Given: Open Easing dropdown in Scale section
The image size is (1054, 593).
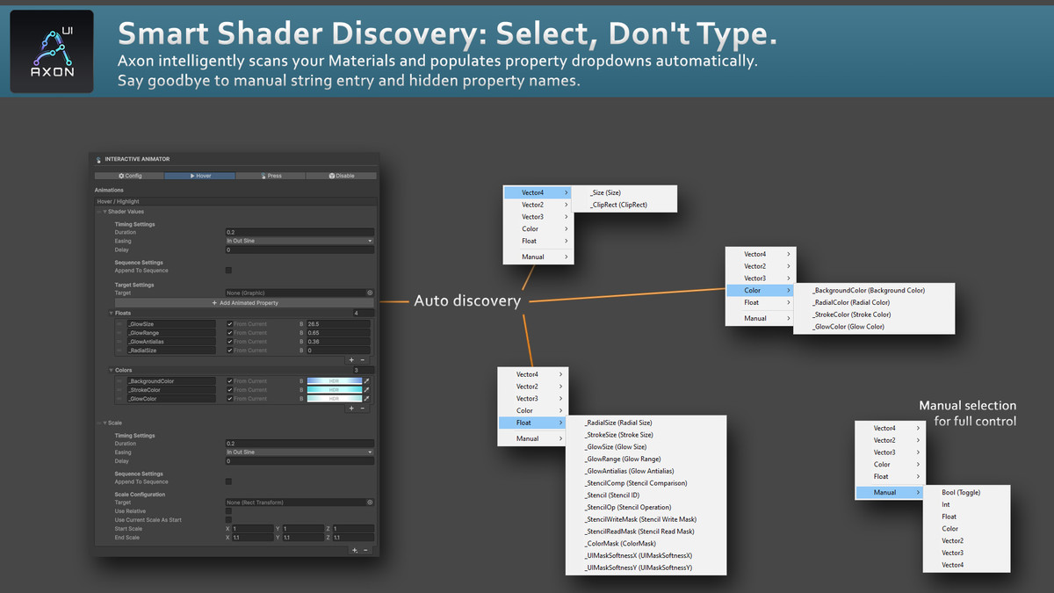Looking at the screenshot, I should [x=300, y=452].
